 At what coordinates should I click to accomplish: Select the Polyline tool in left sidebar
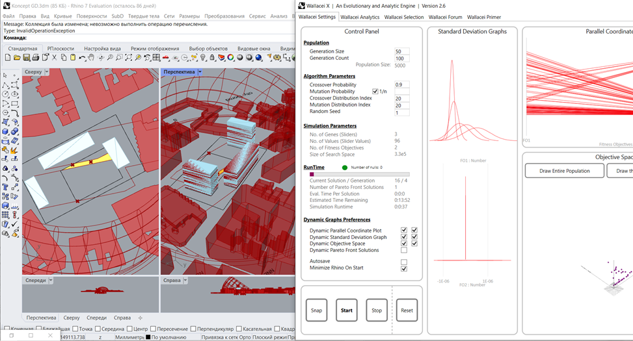[x=5, y=85]
